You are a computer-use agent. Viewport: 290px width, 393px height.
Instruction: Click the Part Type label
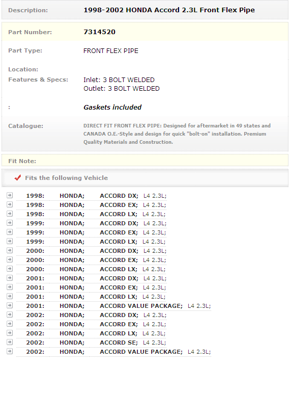pos(25,50)
